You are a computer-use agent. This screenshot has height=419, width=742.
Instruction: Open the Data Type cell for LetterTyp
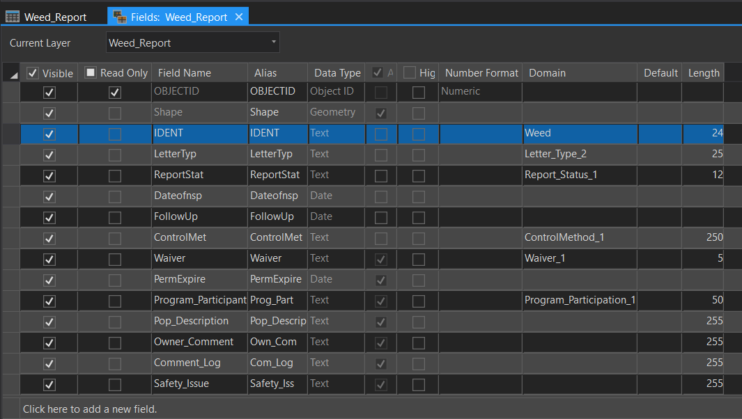tap(337, 155)
